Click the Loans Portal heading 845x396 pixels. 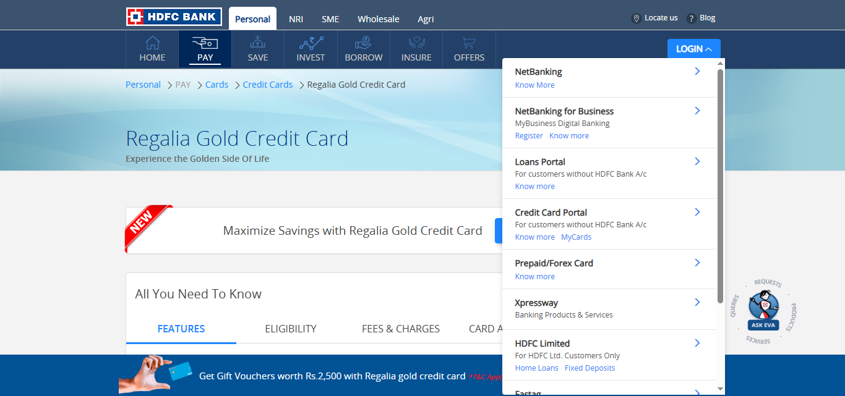tap(540, 162)
